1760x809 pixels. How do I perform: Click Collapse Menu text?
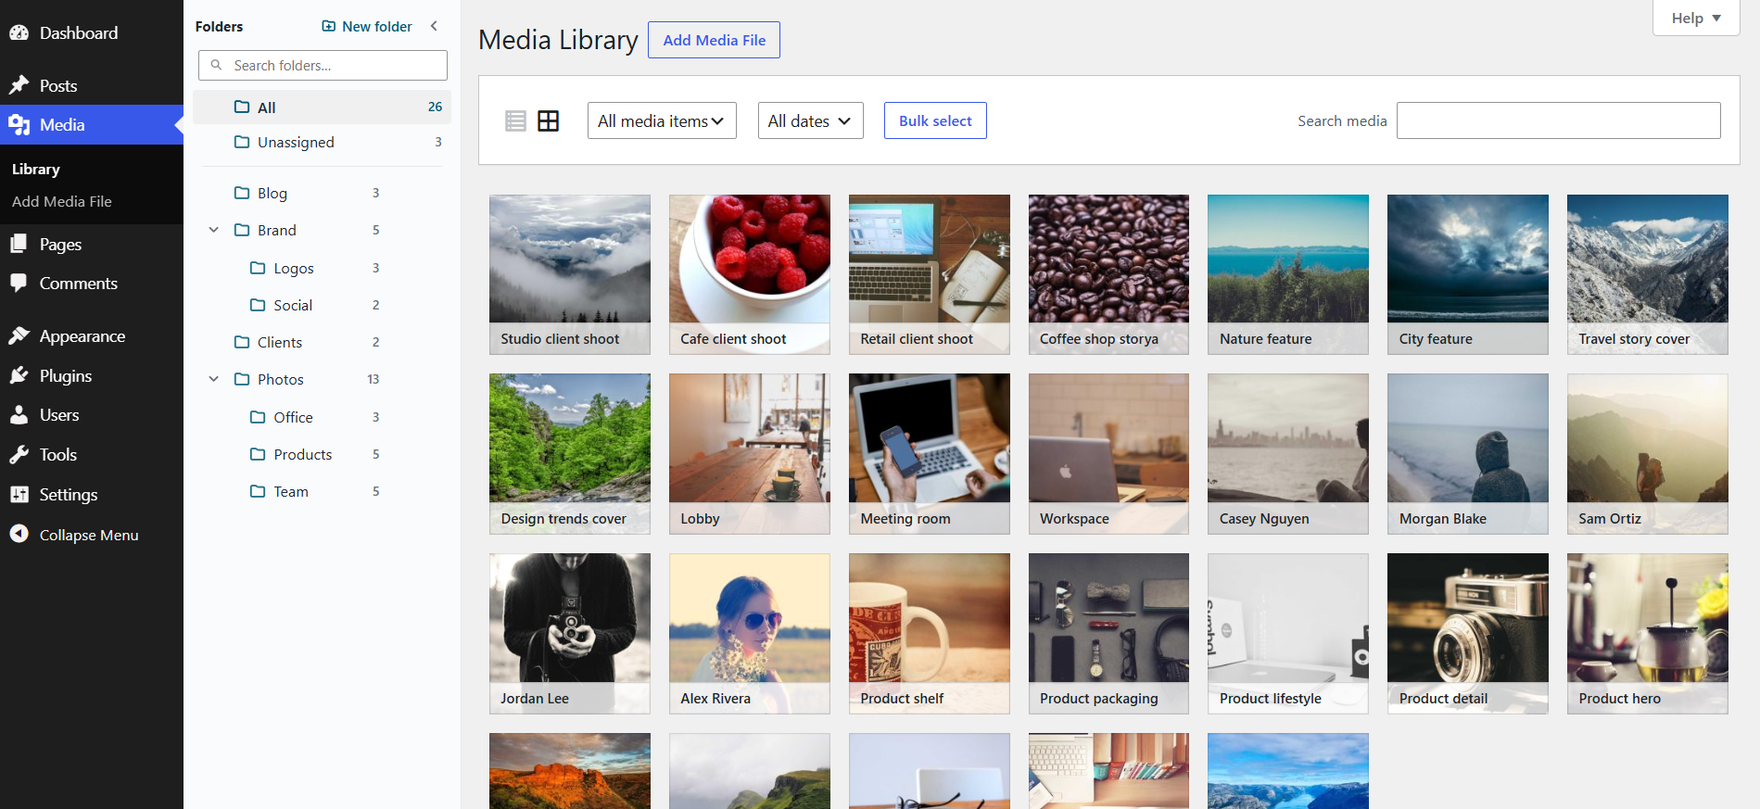coord(89,535)
